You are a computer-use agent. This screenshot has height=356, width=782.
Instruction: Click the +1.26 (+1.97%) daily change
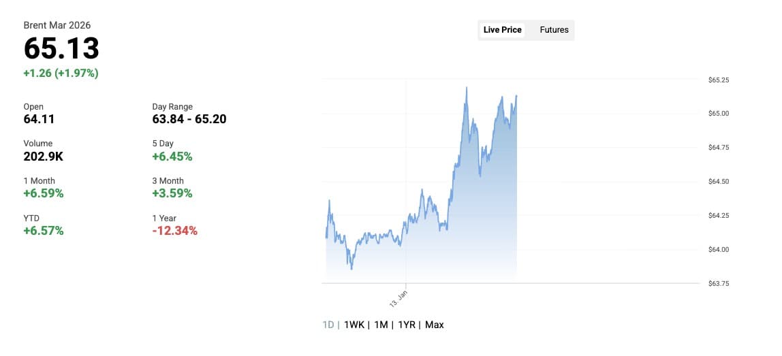[x=61, y=73]
